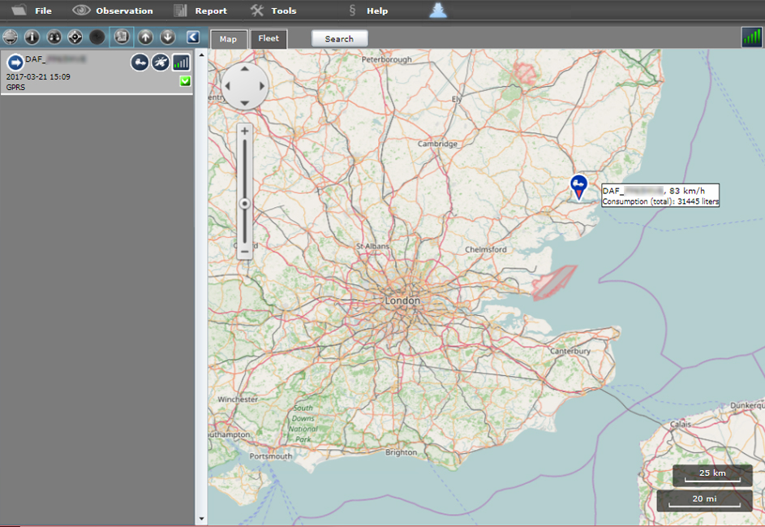Click the map zoom-in plus button
Image resolution: width=765 pixels, height=527 pixels.
point(244,131)
